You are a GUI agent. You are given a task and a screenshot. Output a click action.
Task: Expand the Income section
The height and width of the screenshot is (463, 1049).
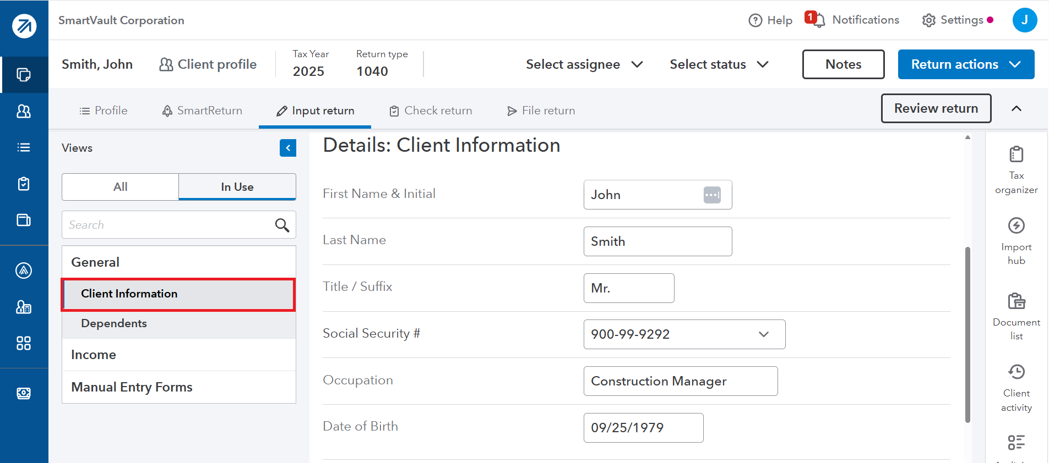[x=179, y=355]
